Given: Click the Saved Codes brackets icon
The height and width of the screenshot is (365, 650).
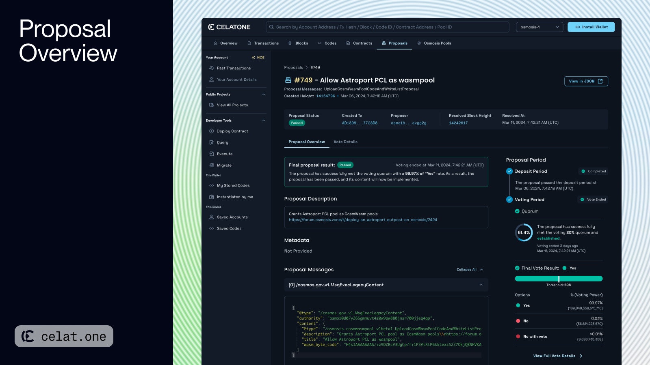Looking at the screenshot, I should [x=211, y=228].
